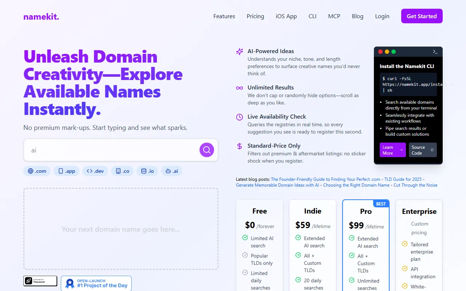Viewport: 466px width, 291px height.
Task: Open the TinyLaunch badge
Action: tap(40, 281)
